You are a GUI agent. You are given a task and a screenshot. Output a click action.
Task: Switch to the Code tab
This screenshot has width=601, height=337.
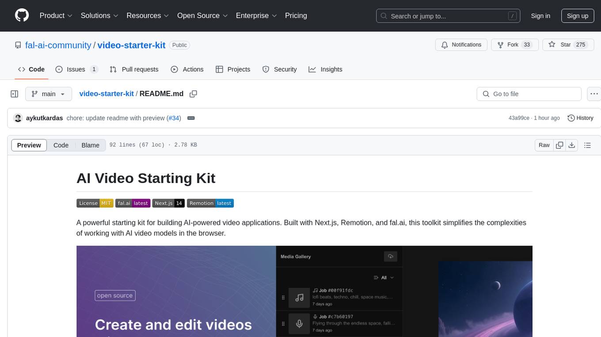point(31,69)
